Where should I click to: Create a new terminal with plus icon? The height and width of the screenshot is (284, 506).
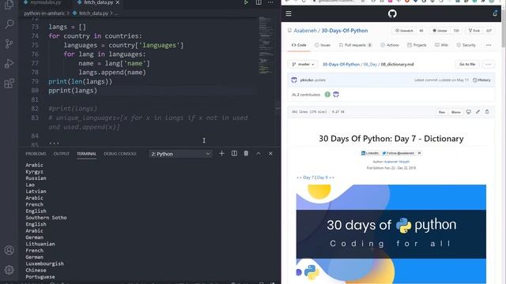[221, 154]
